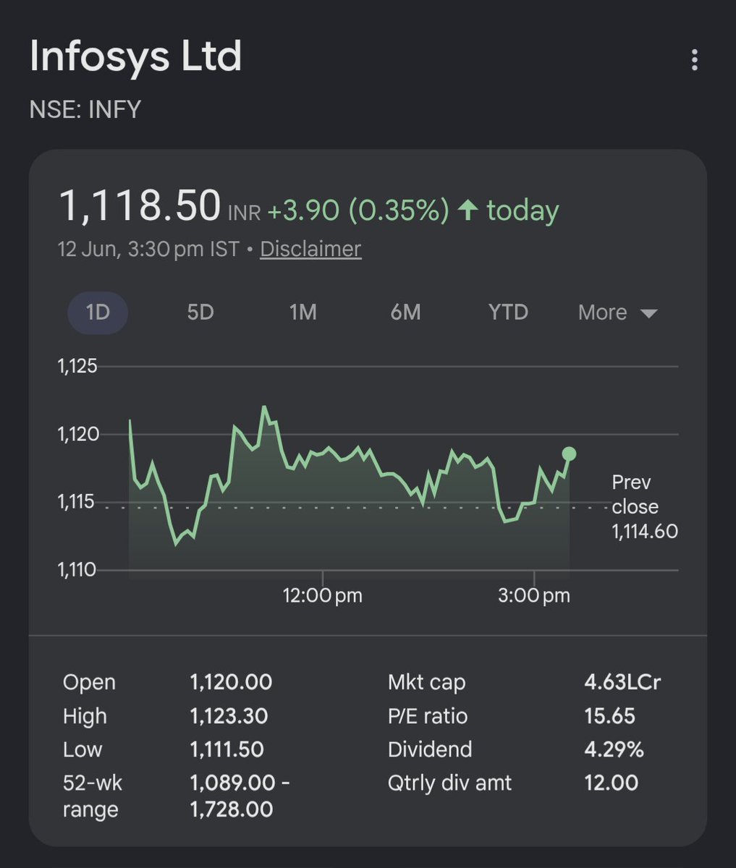Click the P/E ratio value 15.65

pyautogui.click(x=609, y=716)
